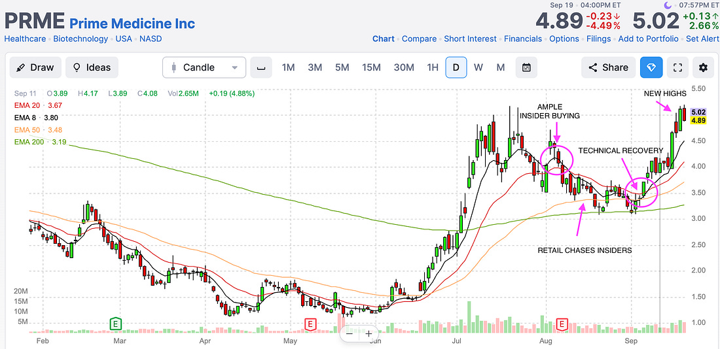Switch to weekly W timeframe

[478, 67]
